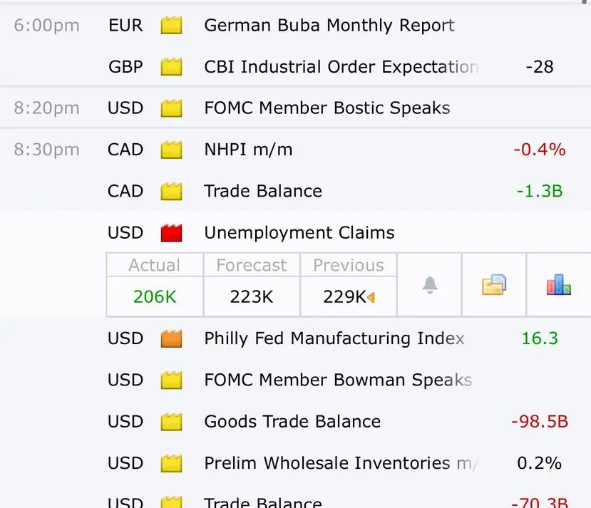This screenshot has height=508, width=591.
Task: Open the Unemployment Claims bar chart icon
Action: pyautogui.click(x=558, y=285)
